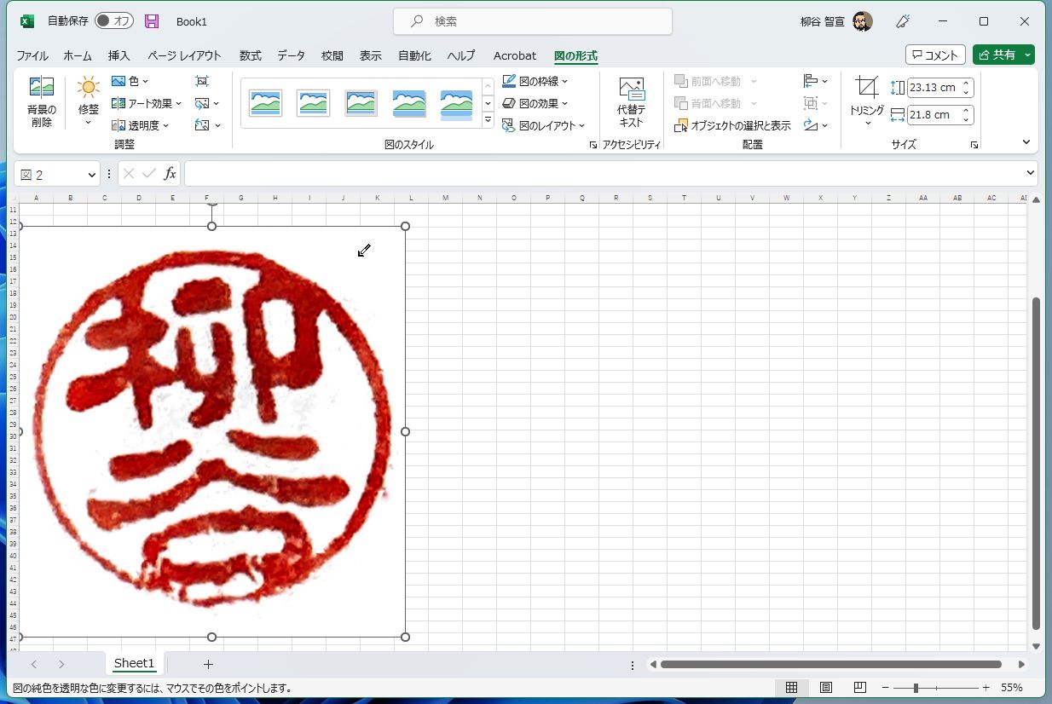Click the 55% zoom level
The image size is (1052, 704).
coord(1012,688)
